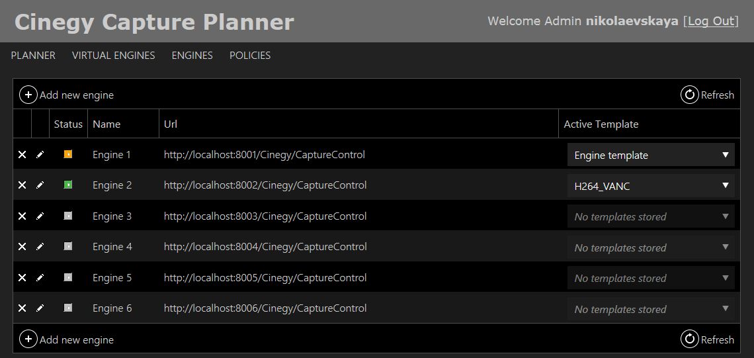Click the Cinegy Capture Planner title
The width and height of the screenshot is (754, 358).
tap(154, 22)
